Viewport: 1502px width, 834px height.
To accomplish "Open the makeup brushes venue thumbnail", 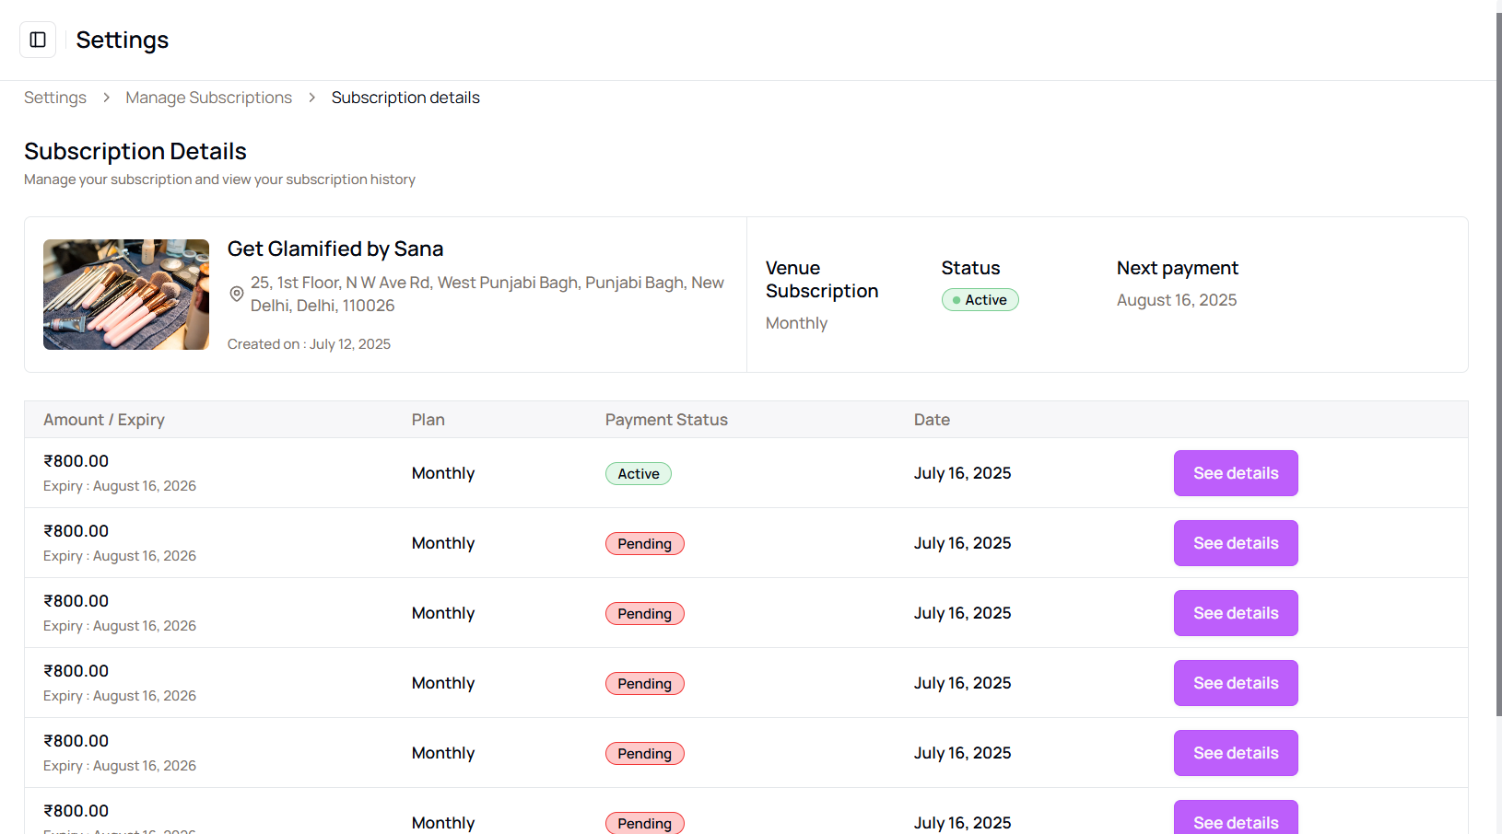I will click(126, 295).
